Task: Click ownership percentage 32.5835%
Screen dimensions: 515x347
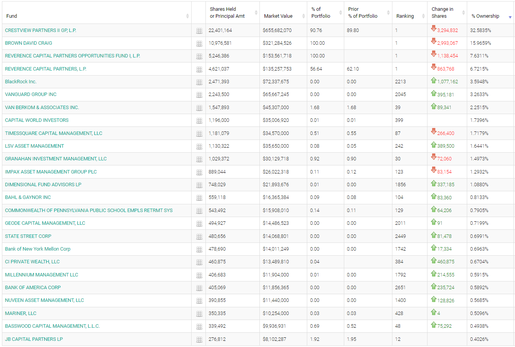Action: tap(481, 30)
